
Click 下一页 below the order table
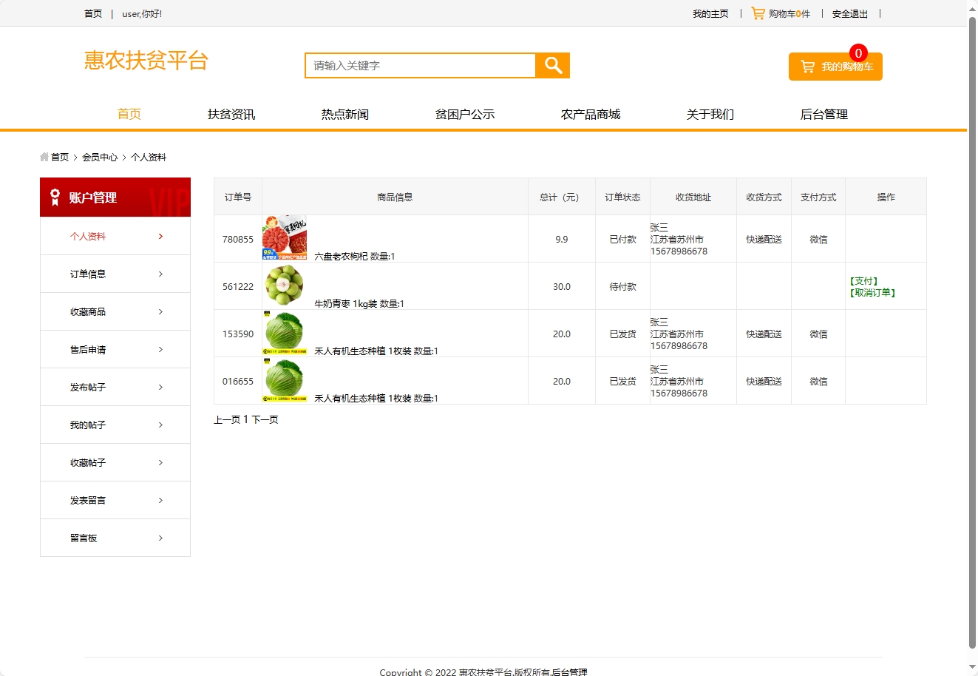264,419
